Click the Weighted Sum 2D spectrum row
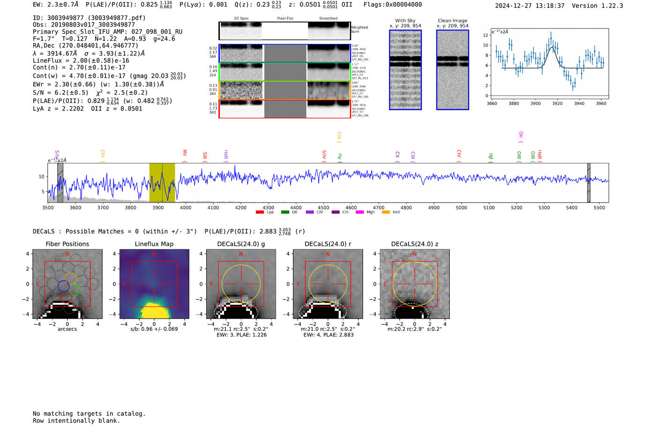This screenshot has height=446, width=656. click(x=284, y=31)
